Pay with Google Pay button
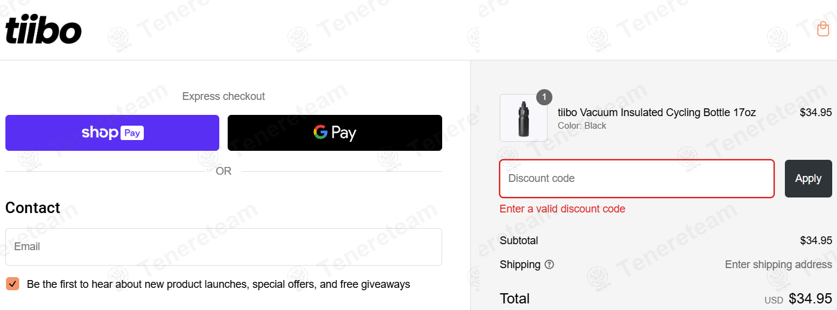Screen dimensions: 837x310 click(335, 132)
